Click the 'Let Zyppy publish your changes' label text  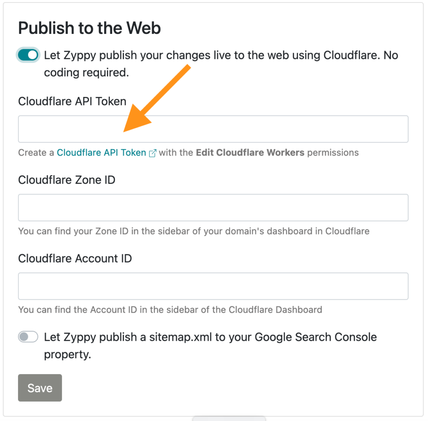[x=221, y=64]
